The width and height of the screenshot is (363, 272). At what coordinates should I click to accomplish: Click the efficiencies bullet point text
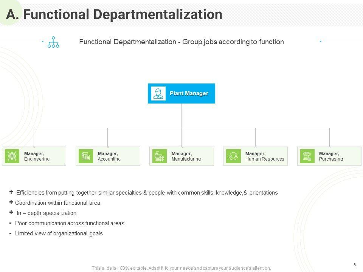tap(147, 193)
